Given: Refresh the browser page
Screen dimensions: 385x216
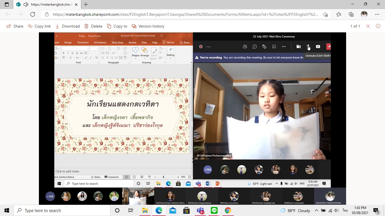Looking at the screenshot, I should pos(33,14).
